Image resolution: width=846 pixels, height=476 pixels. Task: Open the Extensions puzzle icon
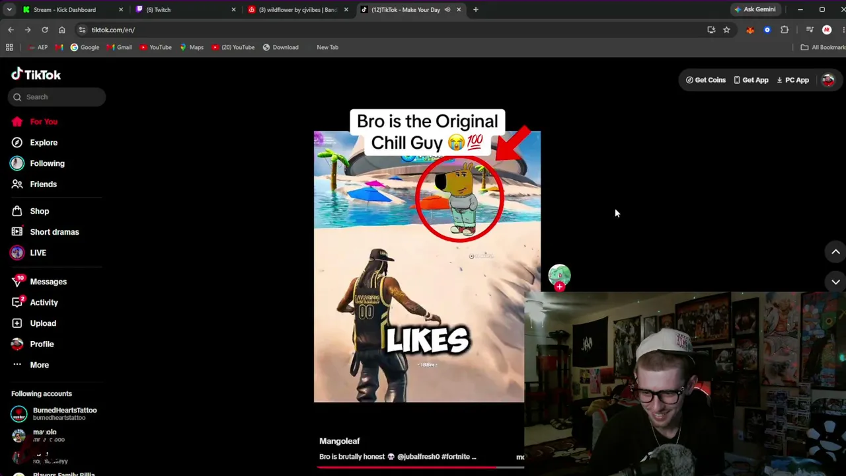[785, 30]
